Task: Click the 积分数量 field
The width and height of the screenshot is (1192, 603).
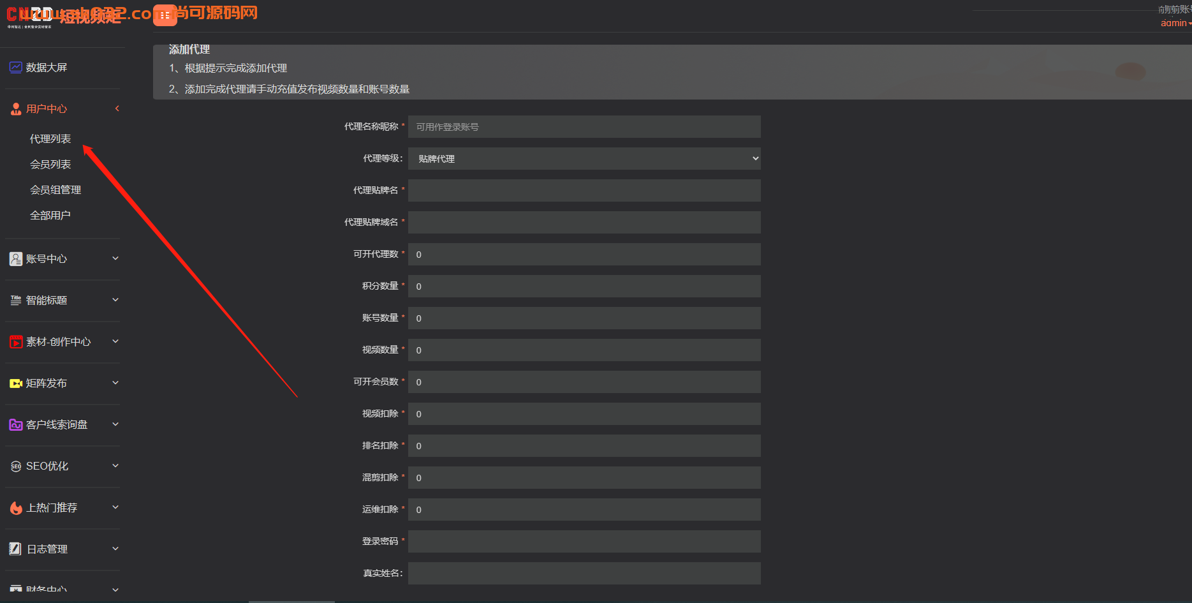Action: pos(584,287)
